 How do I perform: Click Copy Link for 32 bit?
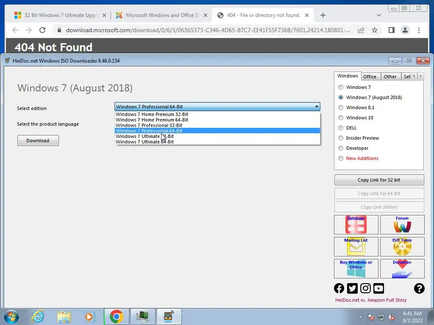coord(379,180)
